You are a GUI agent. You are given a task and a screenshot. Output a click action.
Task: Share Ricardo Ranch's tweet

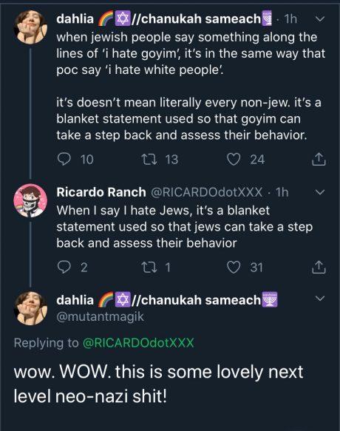click(319, 267)
